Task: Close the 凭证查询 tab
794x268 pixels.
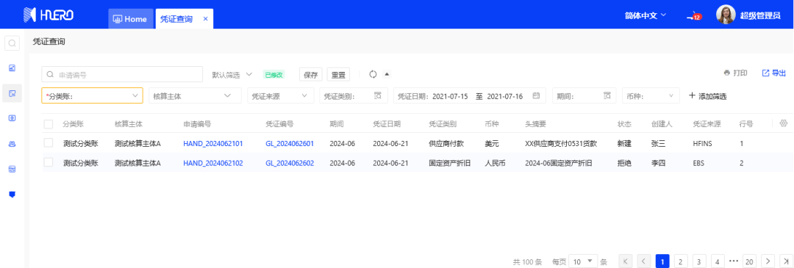Action: point(205,18)
